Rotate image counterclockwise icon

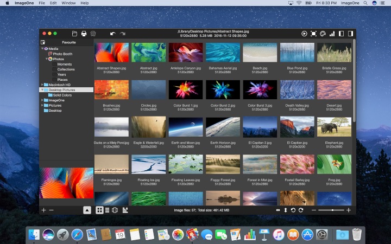coord(293,210)
